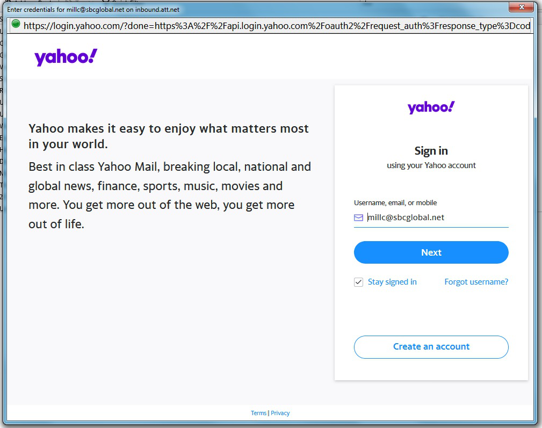The width and height of the screenshot is (542, 428).
Task: Click the Yahoo logo at the top left
Action: (65, 57)
